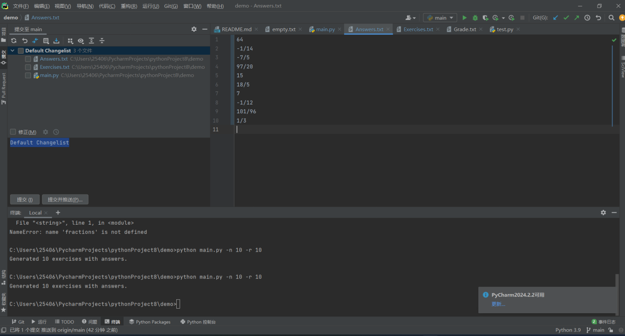
Task: Run the main configuration
Action: point(464,18)
